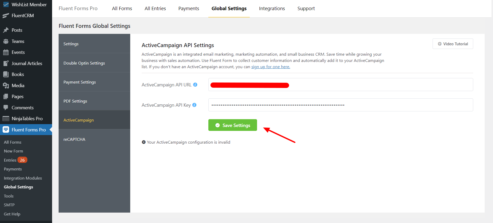Click the Events calendar icon
493x223 pixels.
[x=6, y=52]
